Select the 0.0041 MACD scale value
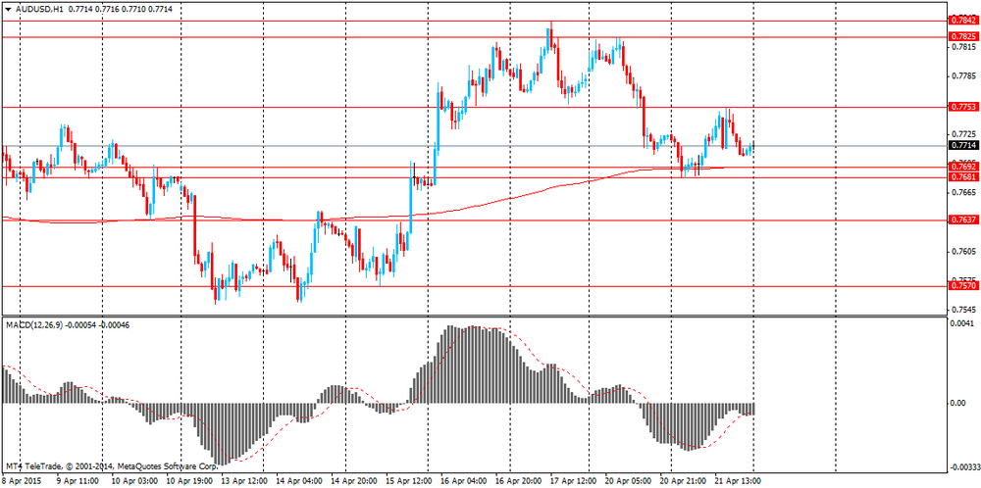The height and width of the screenshot is (488, 981). pos(960,324)
